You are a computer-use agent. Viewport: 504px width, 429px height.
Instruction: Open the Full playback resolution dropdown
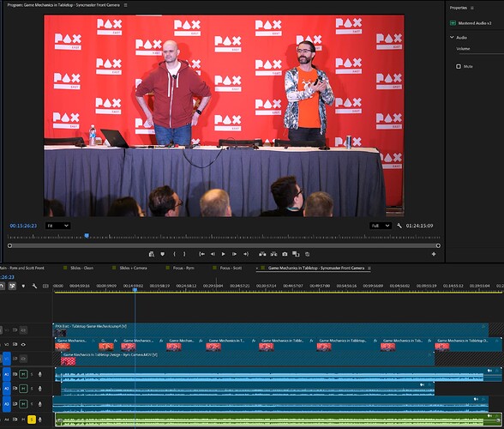point(381,226)
